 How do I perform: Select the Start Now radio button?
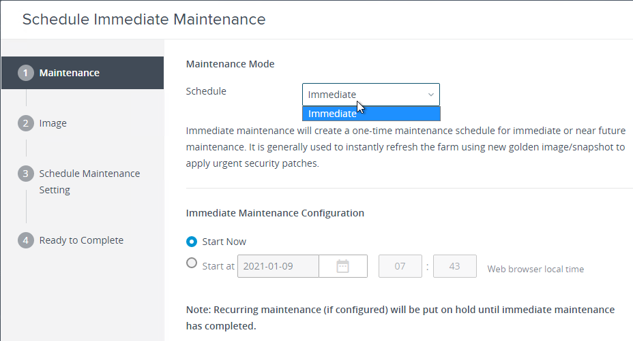point(192,242)
